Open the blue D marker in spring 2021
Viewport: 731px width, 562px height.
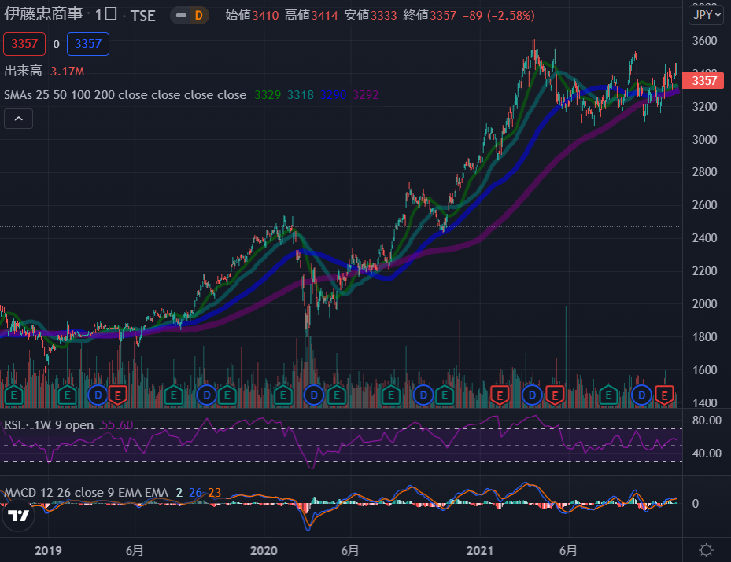(532, 396)
